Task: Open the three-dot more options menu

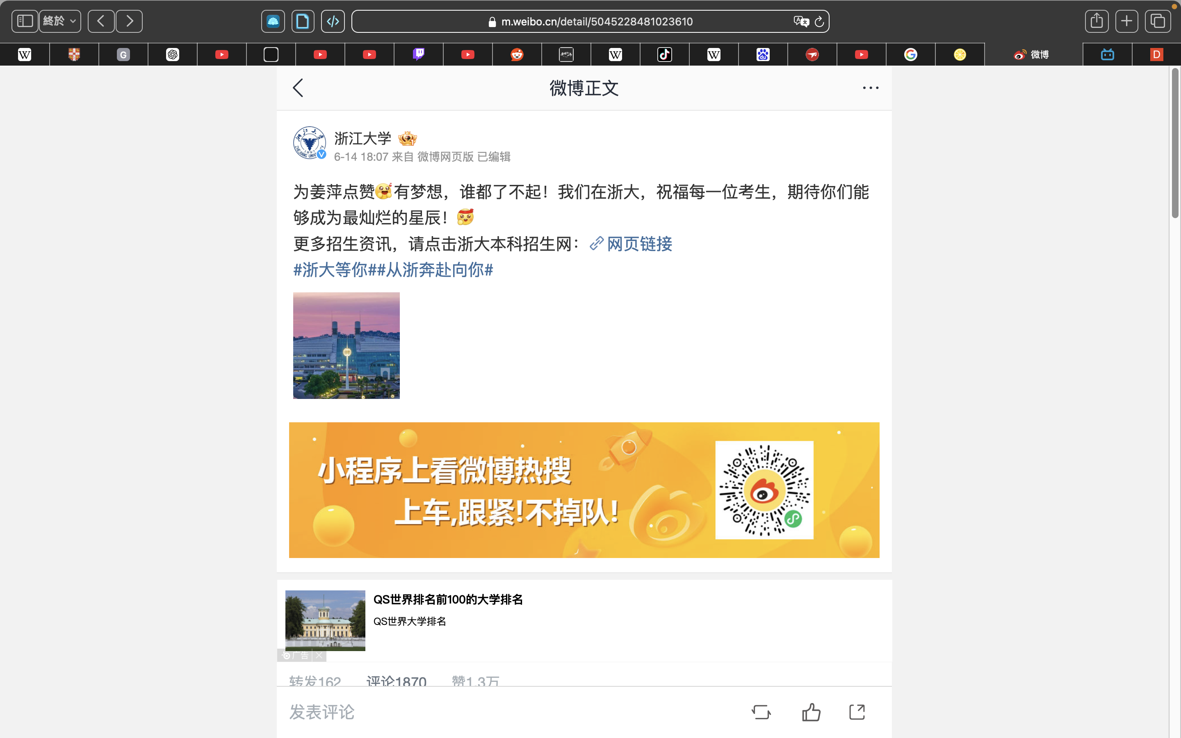Action: (871, 88)
